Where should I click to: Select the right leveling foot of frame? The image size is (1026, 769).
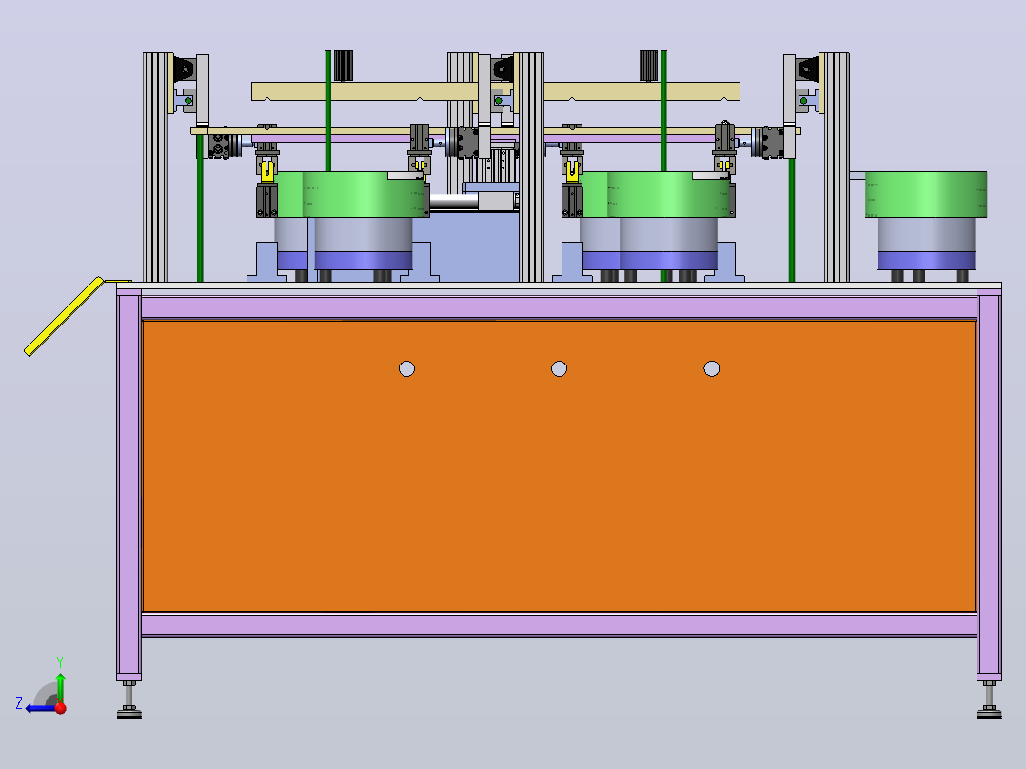(x=989, y=700)
